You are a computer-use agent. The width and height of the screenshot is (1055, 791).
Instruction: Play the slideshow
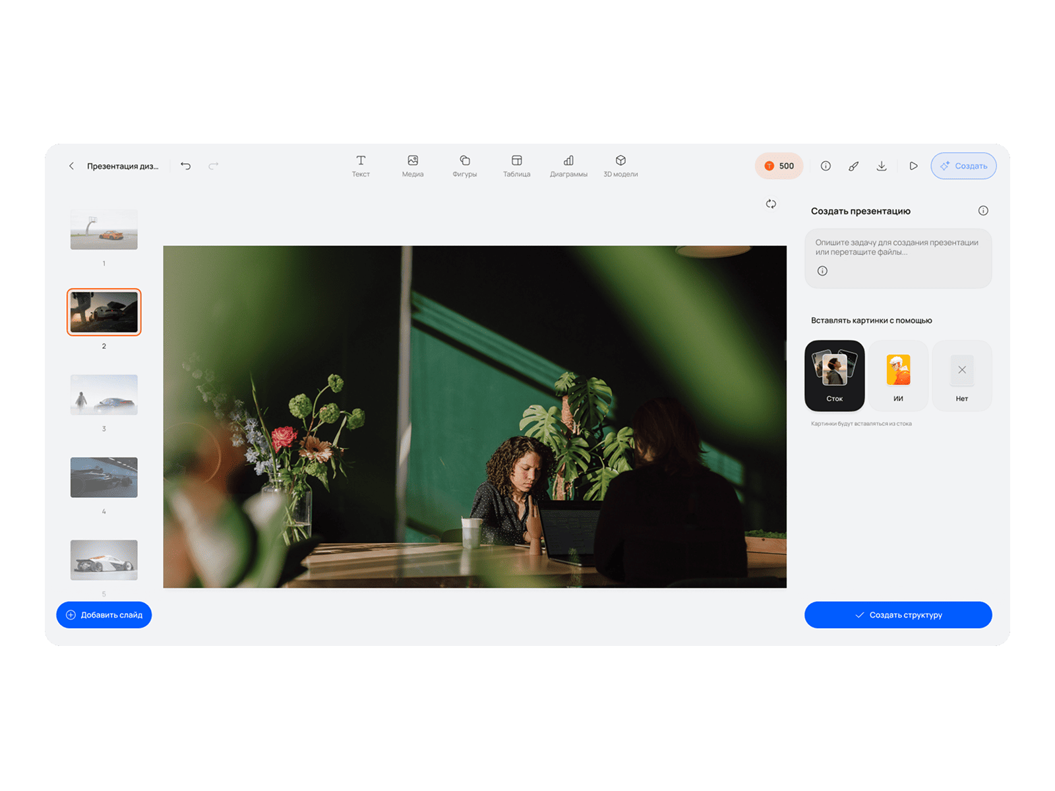coord(913,166)
